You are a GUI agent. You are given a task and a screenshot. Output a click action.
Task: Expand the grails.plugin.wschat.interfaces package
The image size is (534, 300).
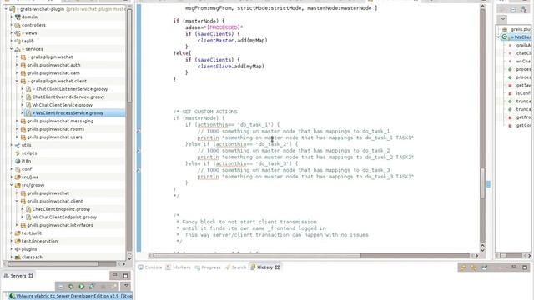[17, 225]
